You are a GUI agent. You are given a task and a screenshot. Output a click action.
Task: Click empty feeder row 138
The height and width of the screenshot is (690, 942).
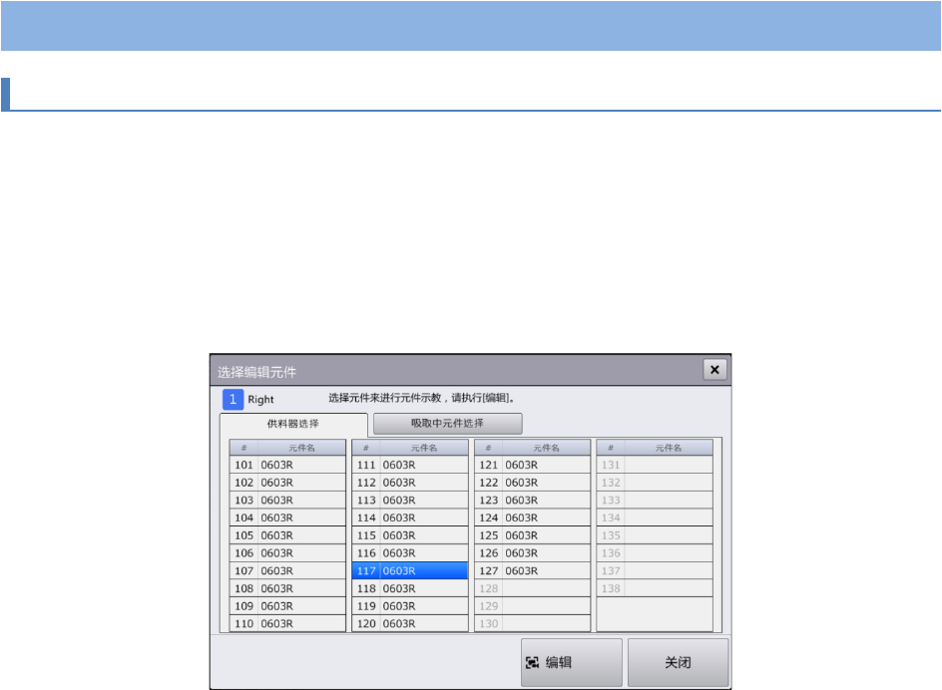tap(654, 588)
